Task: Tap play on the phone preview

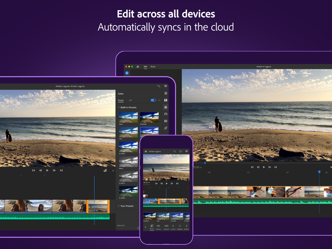Action: click(167, 184)
